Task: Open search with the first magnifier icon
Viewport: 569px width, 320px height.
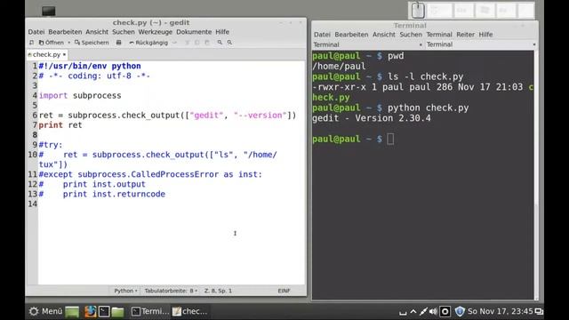Action: point(220,43)
